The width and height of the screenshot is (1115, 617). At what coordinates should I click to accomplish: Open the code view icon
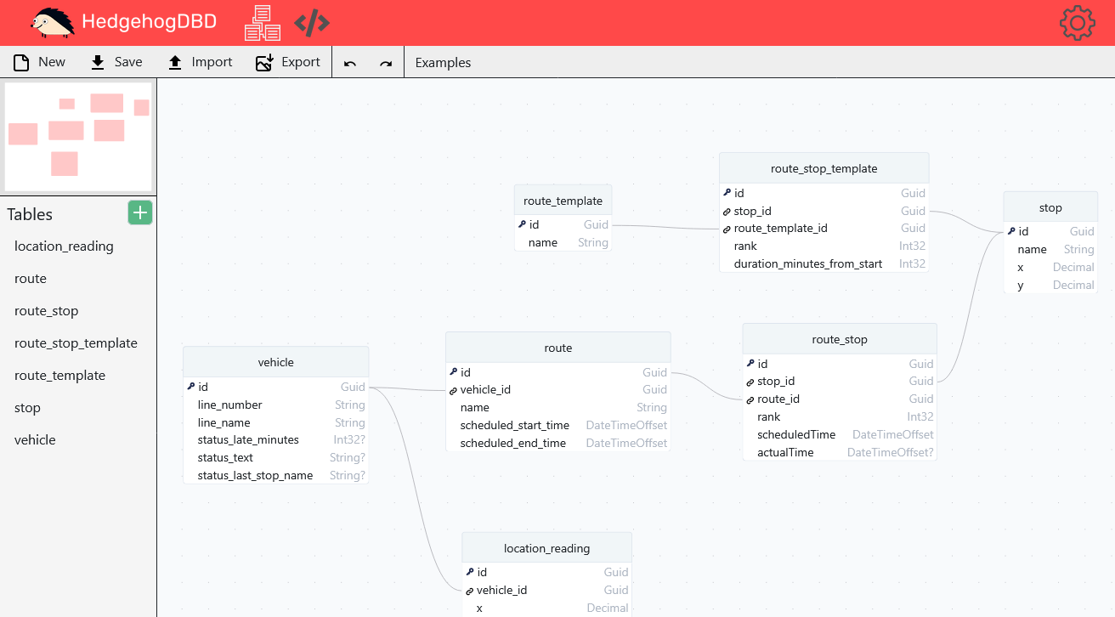(312, 24)
